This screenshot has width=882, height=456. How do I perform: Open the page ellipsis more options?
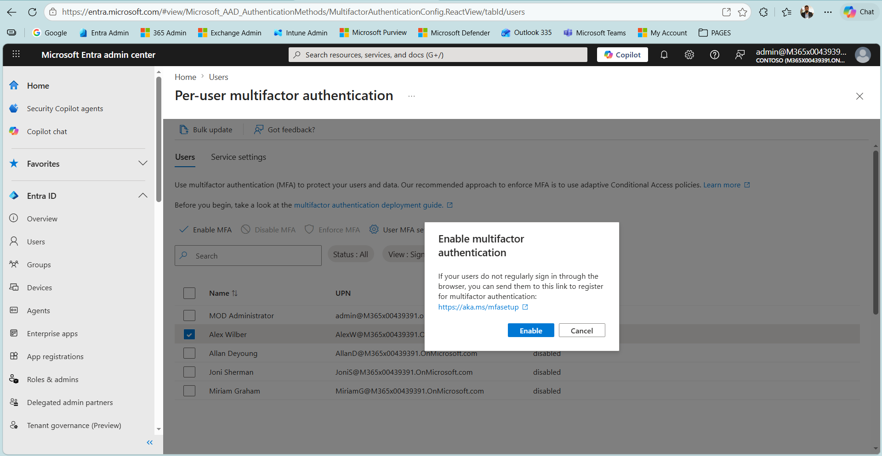[x=411, y=96]
